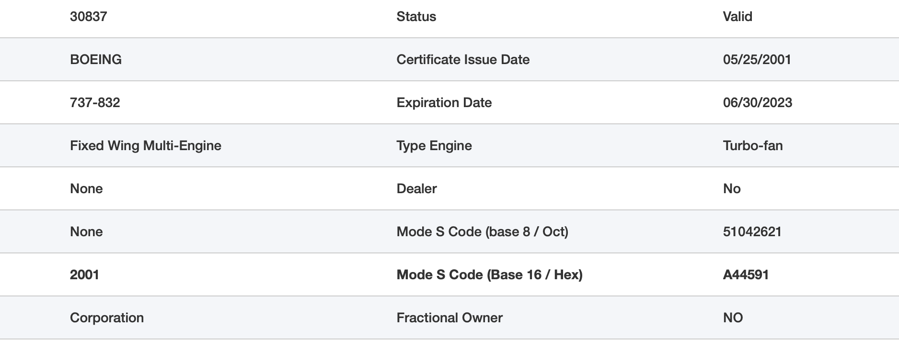Select the BOEING manufacturer cell

click(96, 60)
